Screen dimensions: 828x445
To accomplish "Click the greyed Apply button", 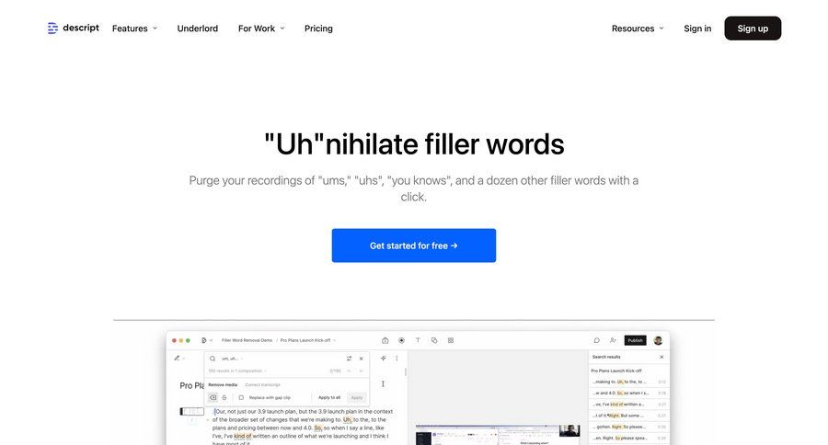I will 357,397.
